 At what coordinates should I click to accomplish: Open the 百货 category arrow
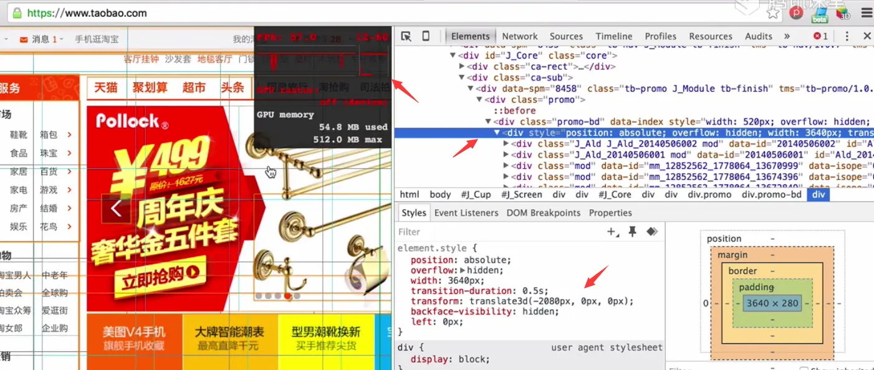(x=69, y=171)
